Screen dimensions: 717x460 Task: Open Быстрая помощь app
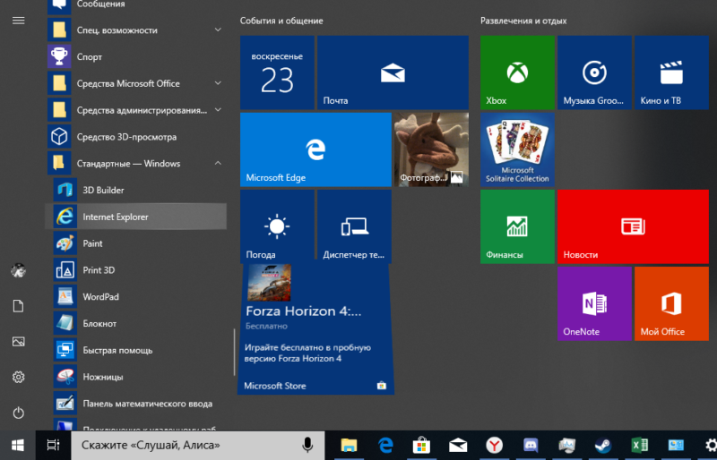136,350
